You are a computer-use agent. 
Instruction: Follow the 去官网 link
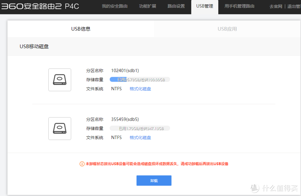[x=276, y=7]
